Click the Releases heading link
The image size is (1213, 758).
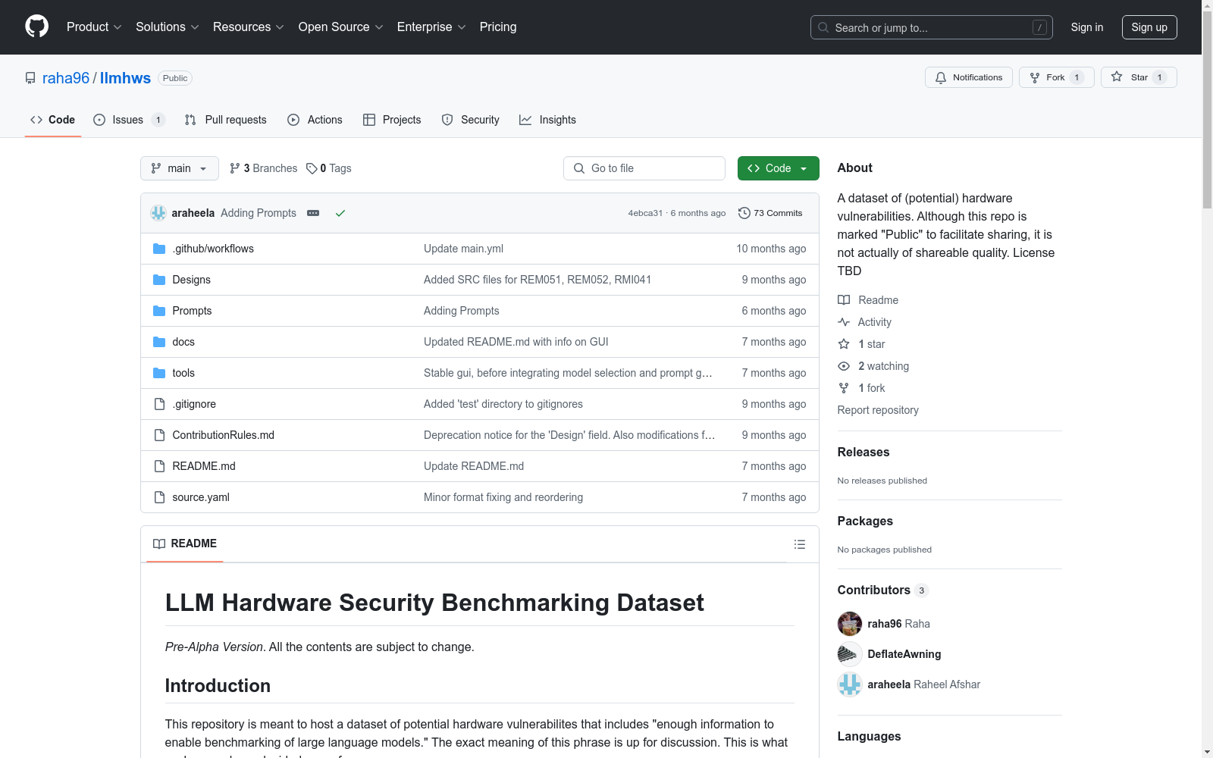pos(864,453)
